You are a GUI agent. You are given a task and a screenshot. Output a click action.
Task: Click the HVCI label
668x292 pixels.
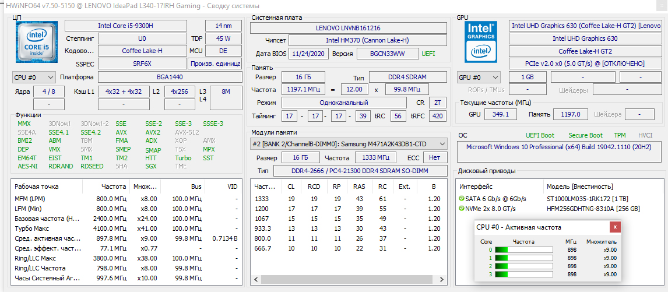click(645, 135)
